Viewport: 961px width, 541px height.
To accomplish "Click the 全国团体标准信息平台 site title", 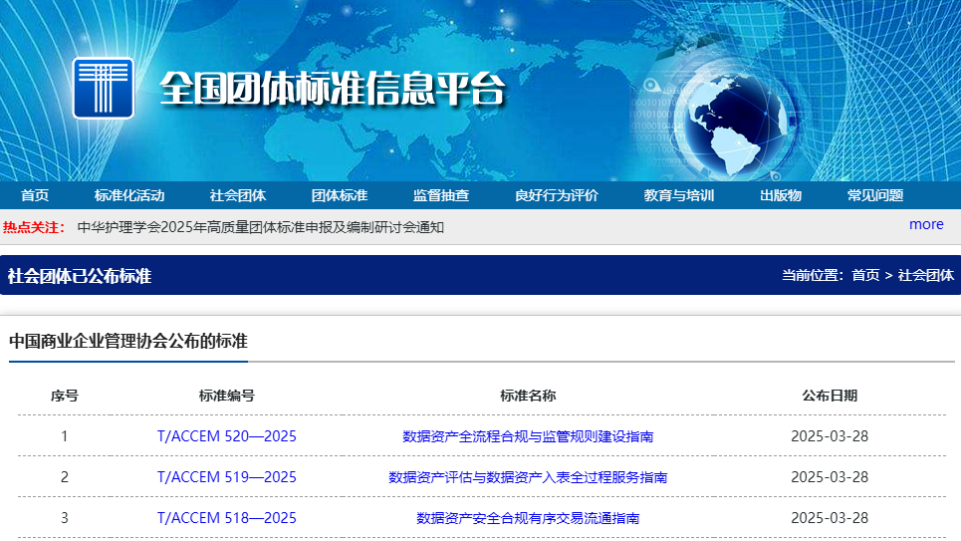I will click(333, 91).
